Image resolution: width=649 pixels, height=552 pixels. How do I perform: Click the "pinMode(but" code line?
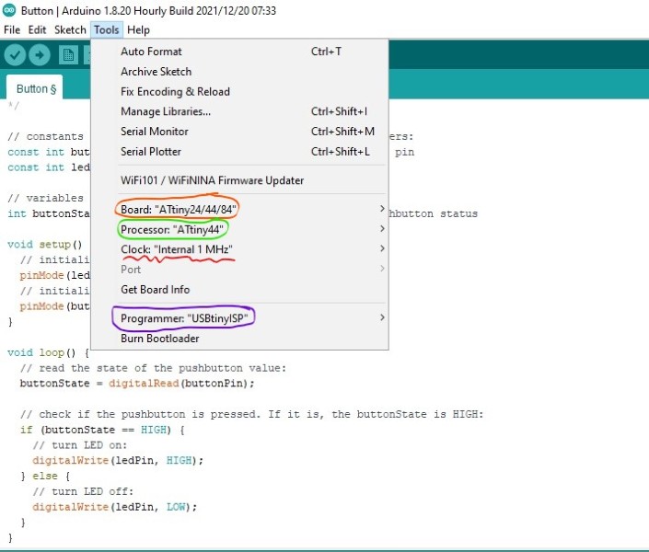(x=54, y=306)
